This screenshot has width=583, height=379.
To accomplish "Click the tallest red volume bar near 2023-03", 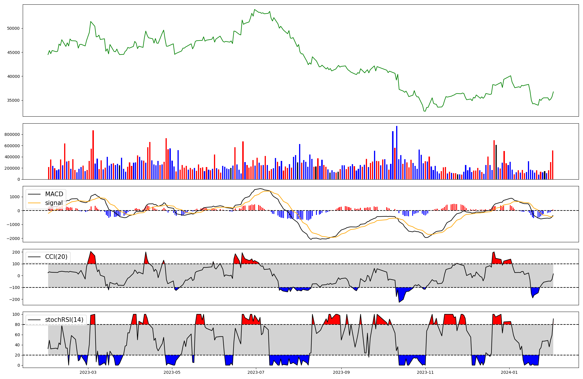I will point(93,155).
